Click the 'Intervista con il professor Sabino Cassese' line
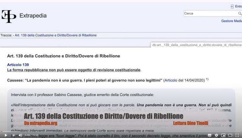 [82, 95]
